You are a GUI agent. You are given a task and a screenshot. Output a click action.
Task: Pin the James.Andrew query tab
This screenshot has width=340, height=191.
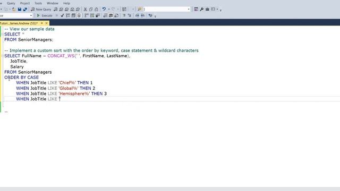coord(41,23)
